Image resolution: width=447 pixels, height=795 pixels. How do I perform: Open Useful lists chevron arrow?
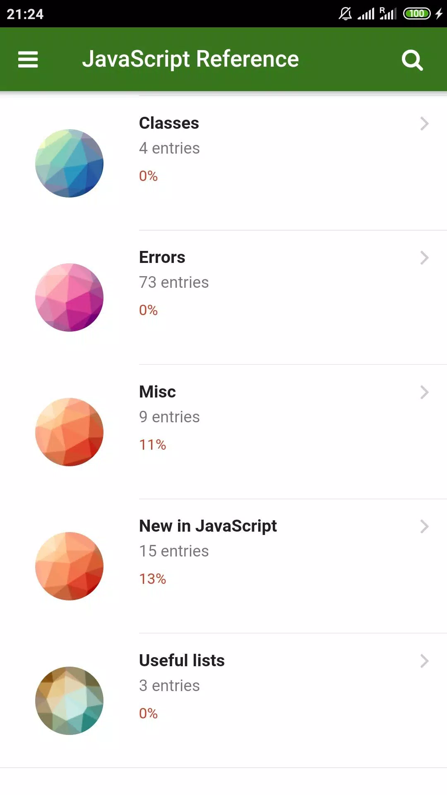coord(424,661)
